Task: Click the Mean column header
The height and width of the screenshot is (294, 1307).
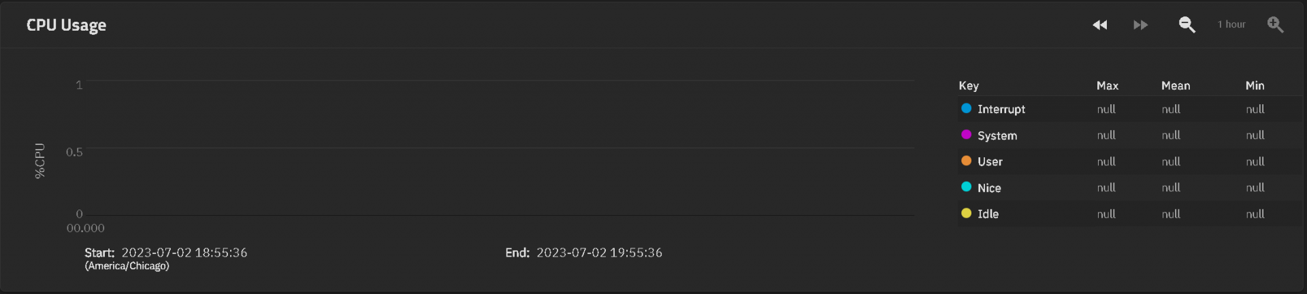Action: pos(1176,86)
